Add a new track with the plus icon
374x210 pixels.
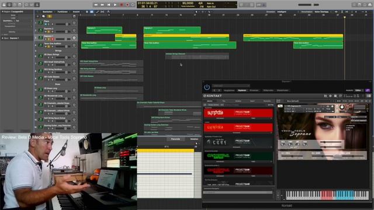pyautogui.click(x=37, y=16)
